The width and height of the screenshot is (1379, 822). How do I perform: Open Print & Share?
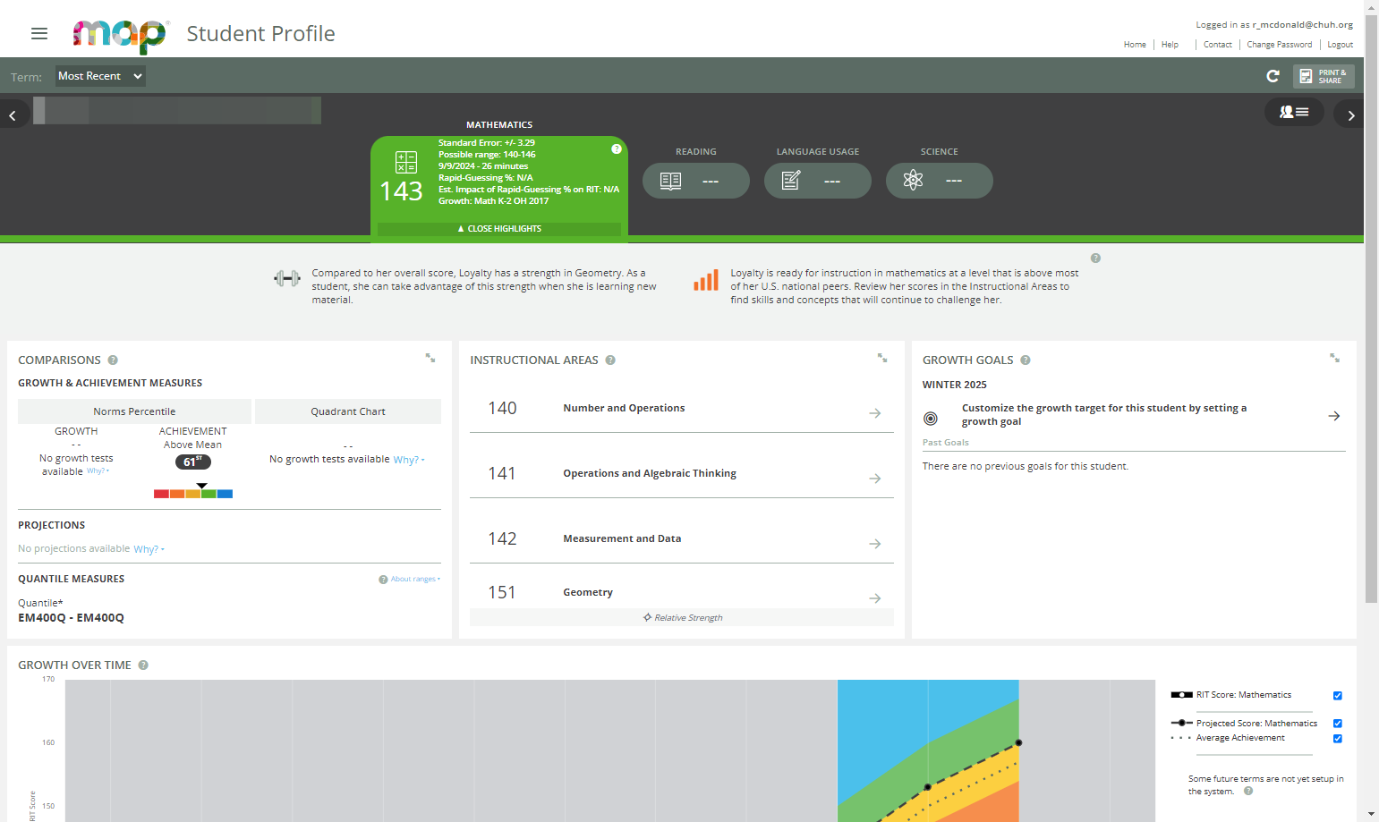pyautogui.click(x=1324, y=76)
